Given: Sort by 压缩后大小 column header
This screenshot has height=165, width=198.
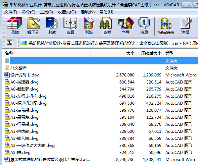Looking at the screenshot, I should click(150, 53).
